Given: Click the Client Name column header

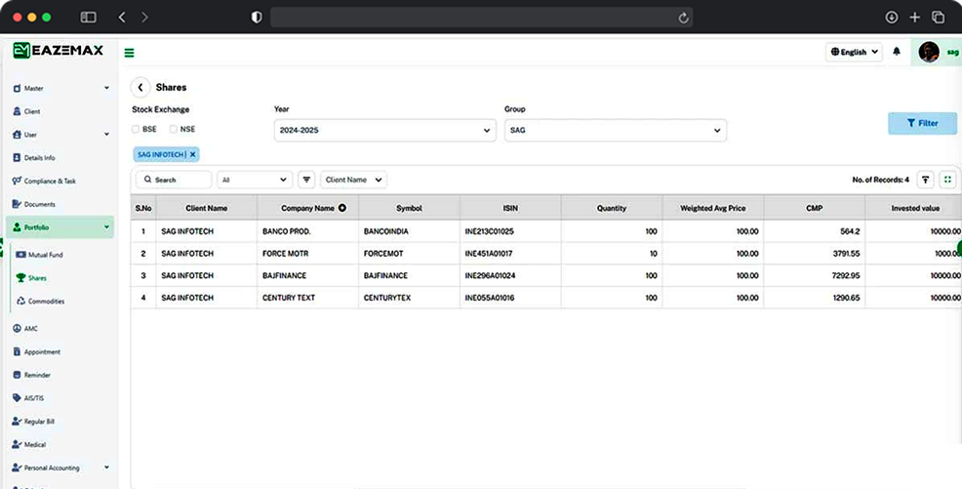Looking at the screenshot, I should click(207, 208).
